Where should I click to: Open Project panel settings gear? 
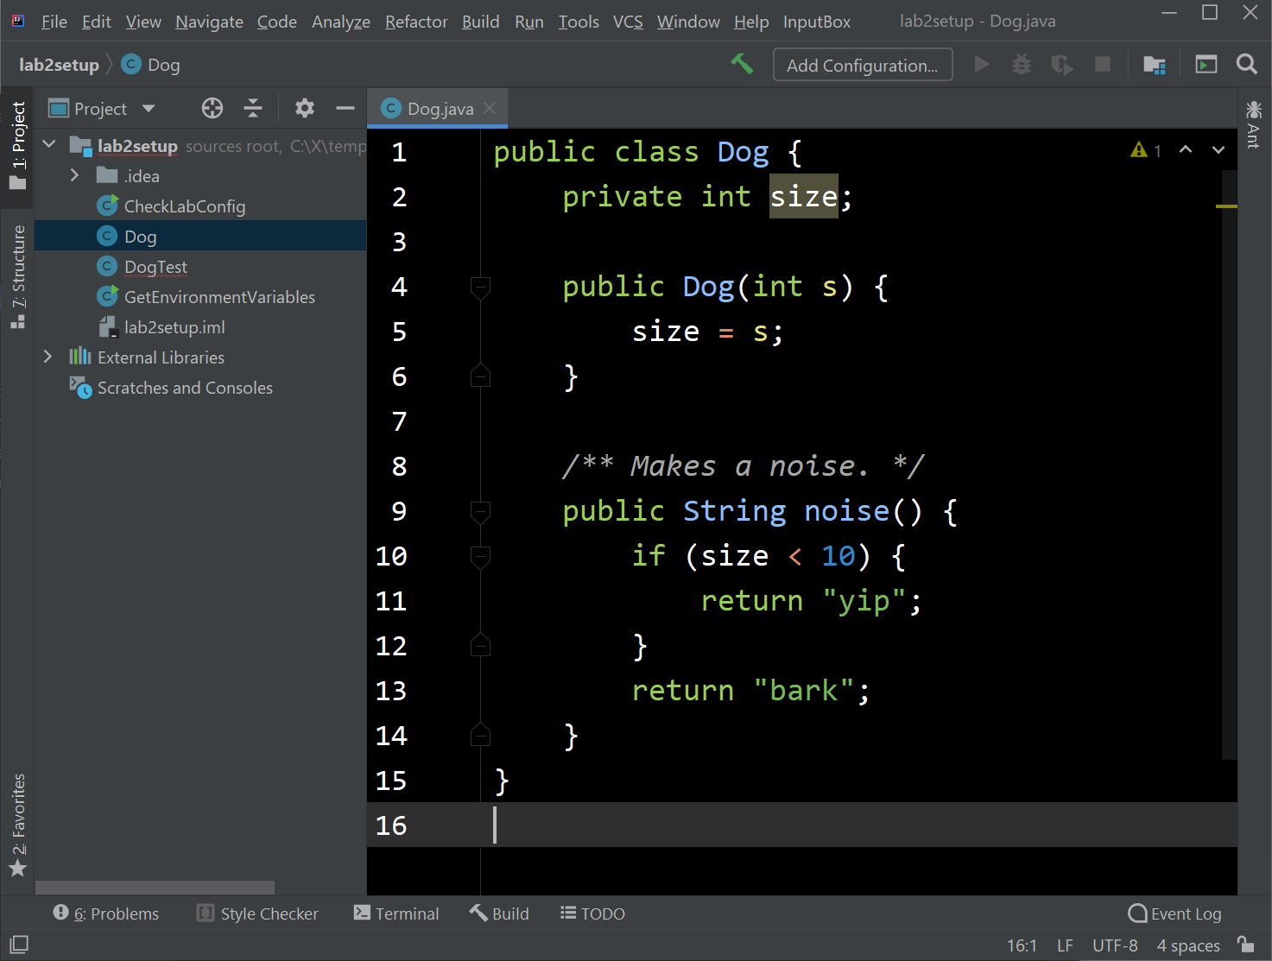tap(305, 108)
